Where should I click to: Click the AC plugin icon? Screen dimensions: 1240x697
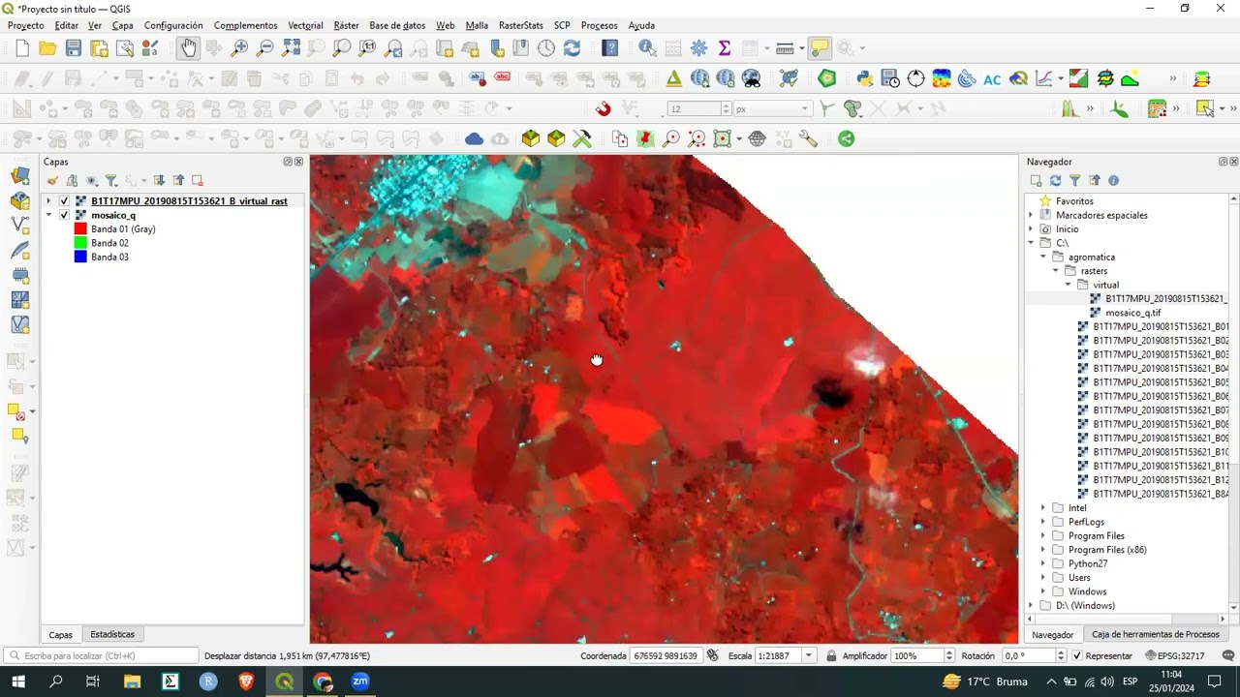point(992,79)
